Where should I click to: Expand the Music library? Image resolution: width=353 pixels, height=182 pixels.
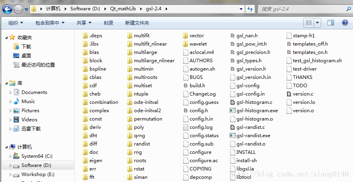[x=10, y=102]
